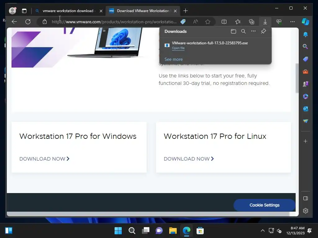Click See more in Downloads panel
Screen dimensions: 318x238
click(x=173, y=59)
